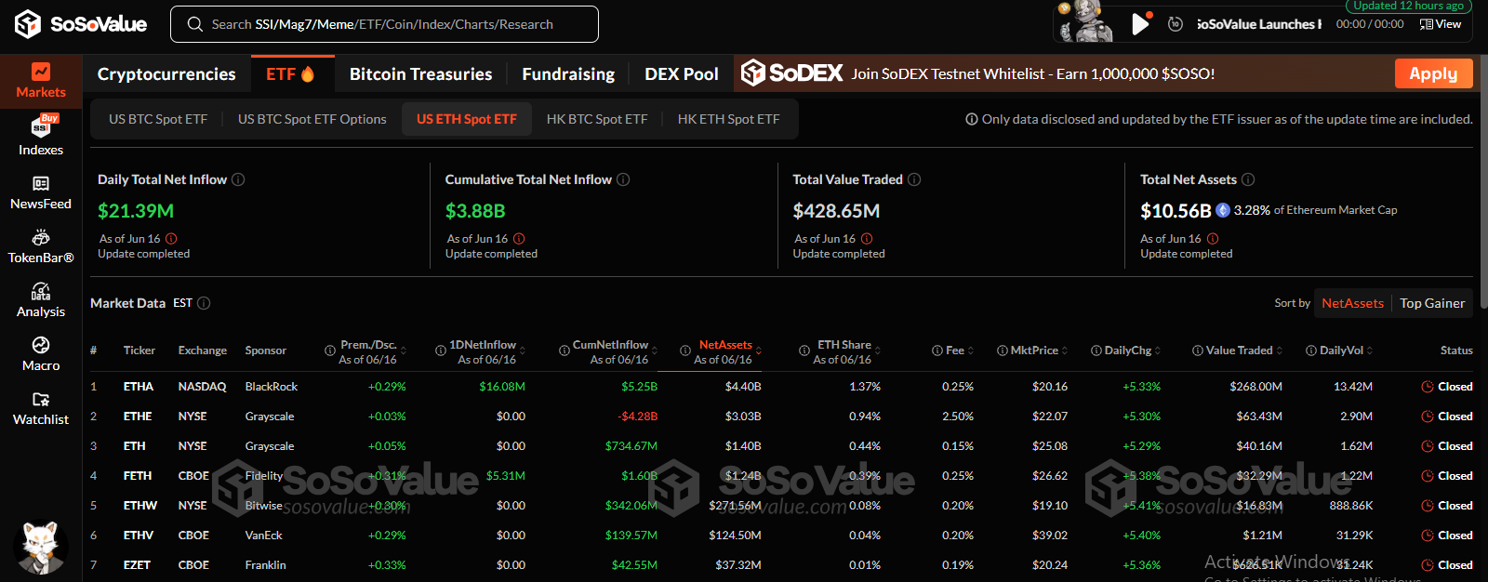
Task: Click the info icon beside the MktPrice header
Action: pyautogui.click(x=1003, y=351)
